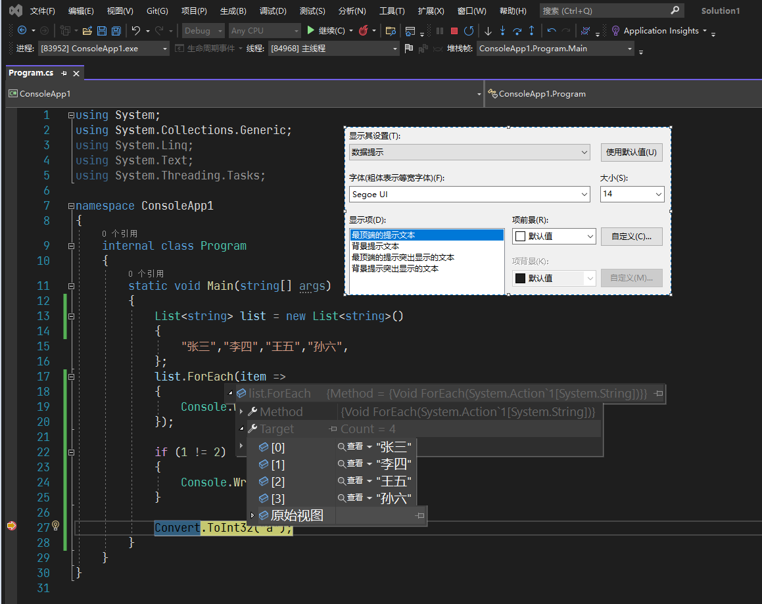Viewport: 762px width, 604px height.
Task: Click the magnifier view icon for item [0]
Action: point(342,447)
